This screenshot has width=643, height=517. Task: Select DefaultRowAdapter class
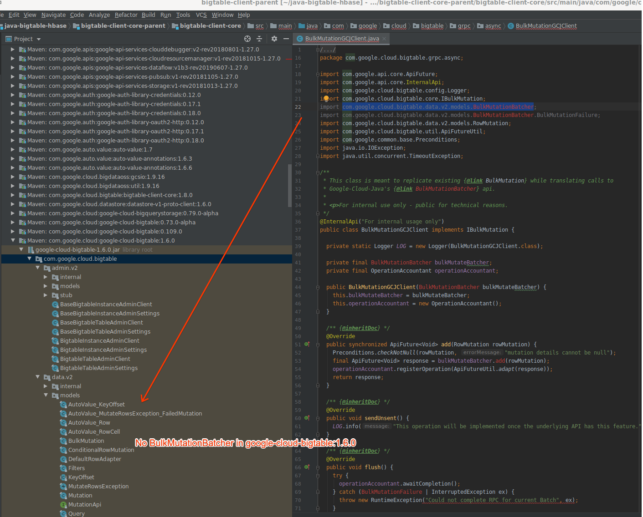pyautogui.click(x=95, y=459)
